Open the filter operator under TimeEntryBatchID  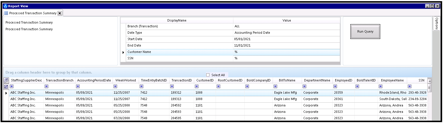[141, 86]
